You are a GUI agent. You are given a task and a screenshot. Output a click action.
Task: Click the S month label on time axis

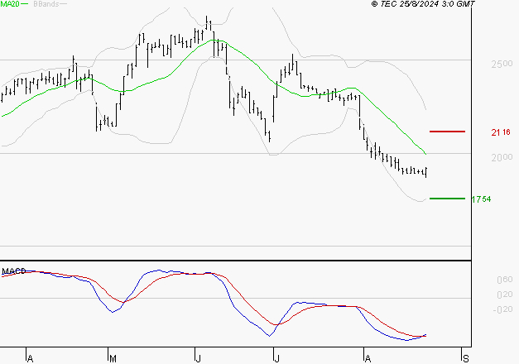click(466, 359)
